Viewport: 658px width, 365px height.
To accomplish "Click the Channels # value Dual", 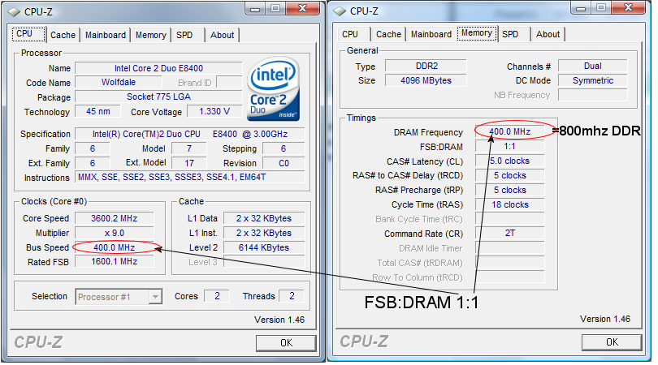I will (592, 67).
